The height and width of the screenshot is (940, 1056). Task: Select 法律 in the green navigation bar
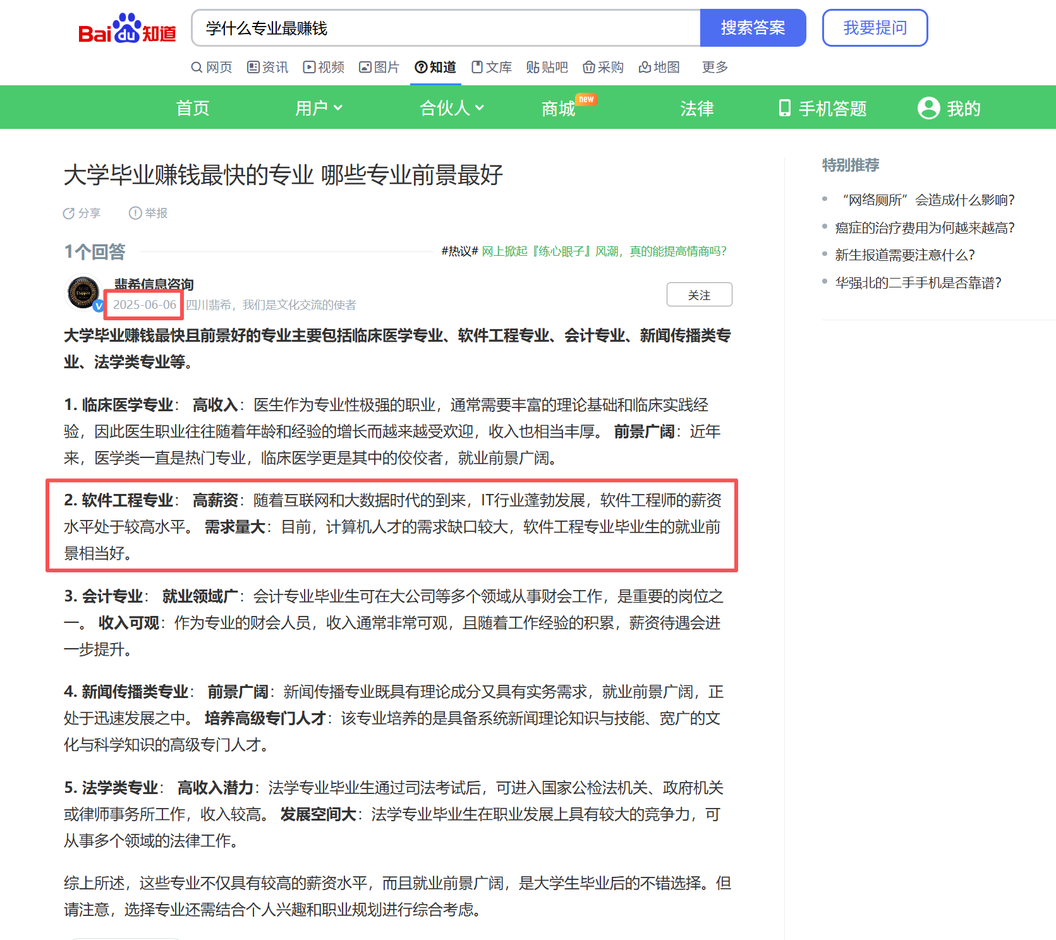696,108
